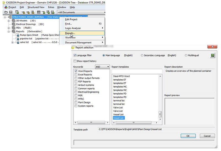Click the 3D Models folder icon
The image size is (221, 151).
click(14, 21)
